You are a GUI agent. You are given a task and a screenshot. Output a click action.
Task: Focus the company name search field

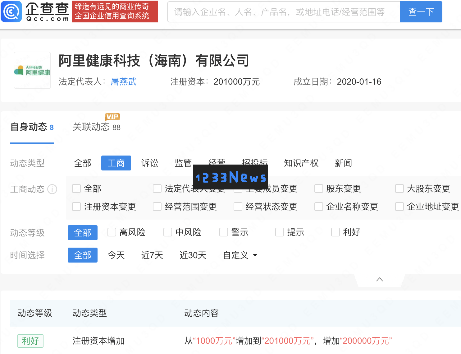284,12
